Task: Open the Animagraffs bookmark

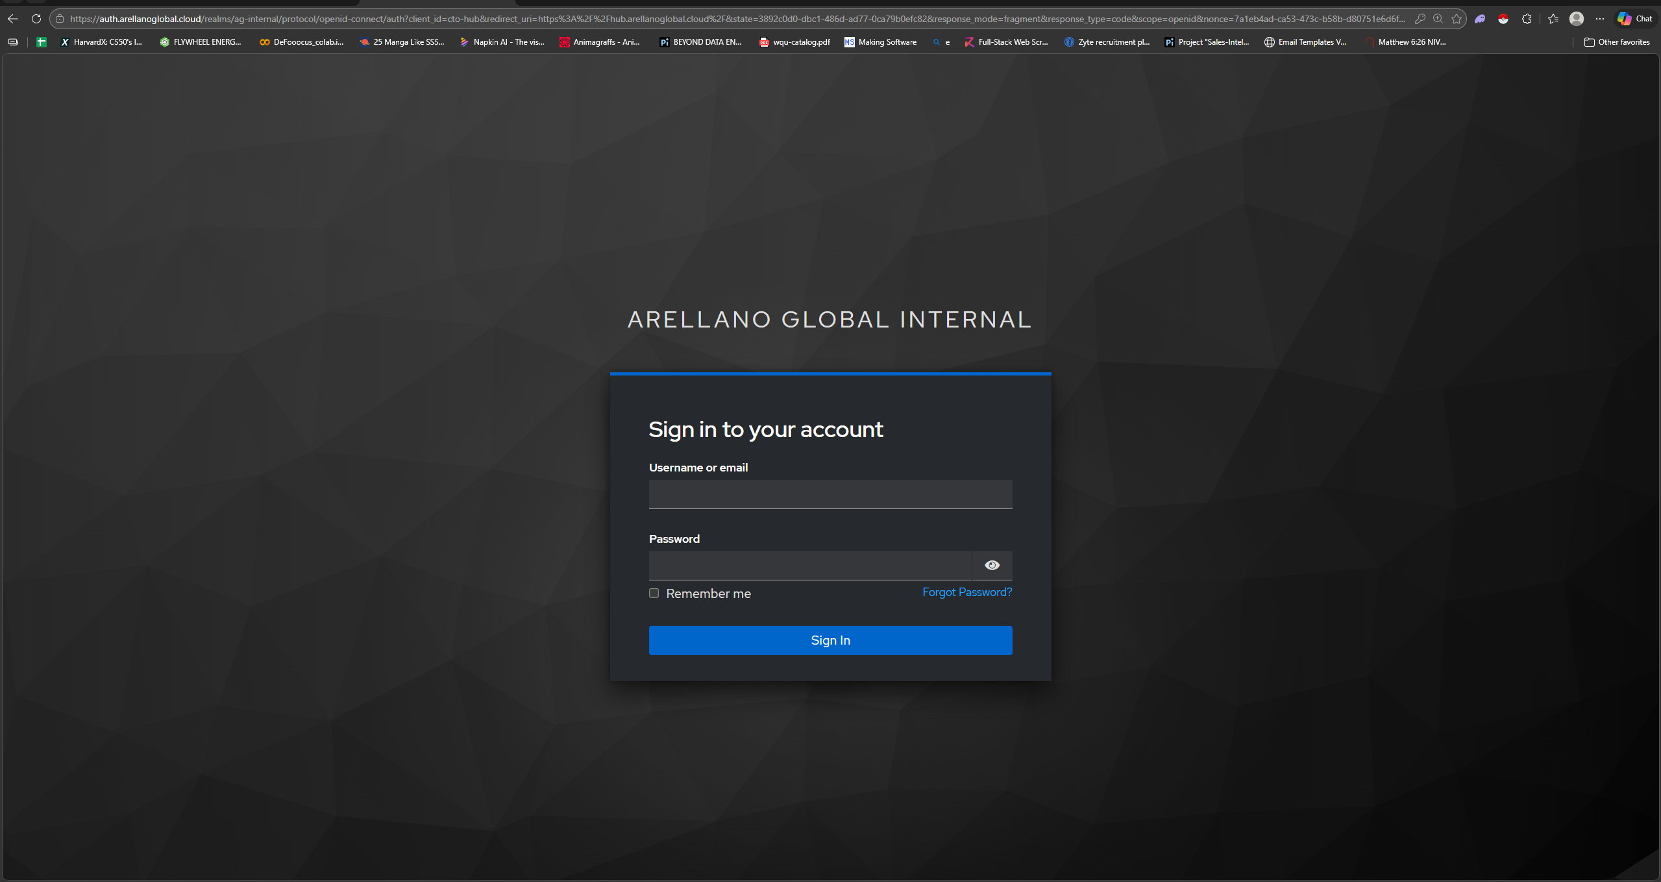Action: [x=600, y=42]
